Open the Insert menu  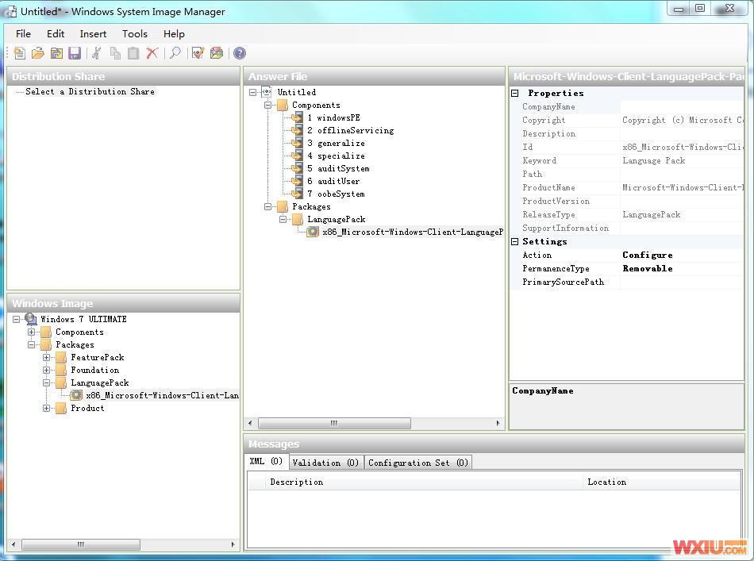click(93, 33)
